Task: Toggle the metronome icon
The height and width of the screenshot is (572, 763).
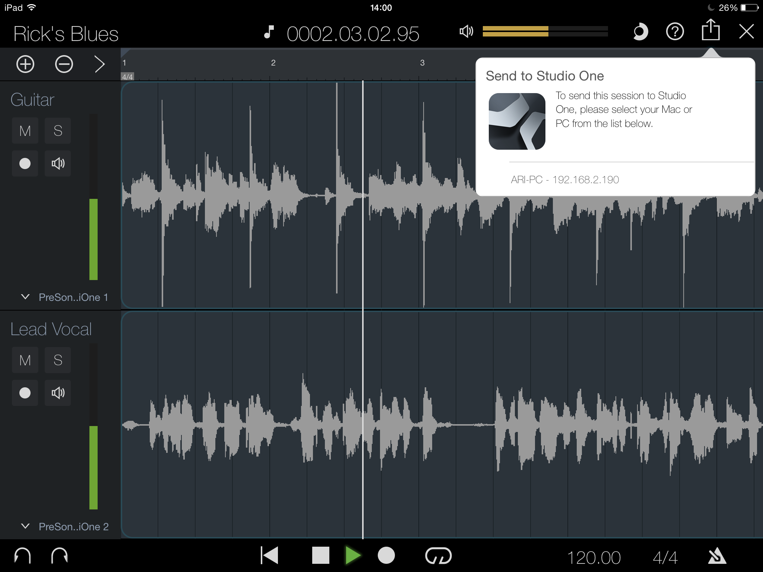Action: pos(716,557)
